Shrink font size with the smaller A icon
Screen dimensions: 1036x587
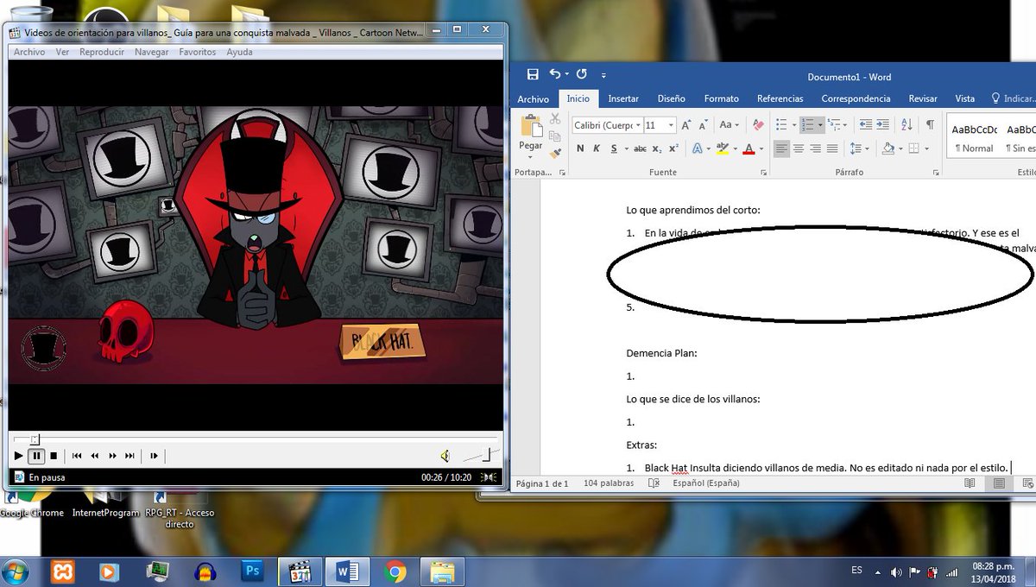[703, 125]
